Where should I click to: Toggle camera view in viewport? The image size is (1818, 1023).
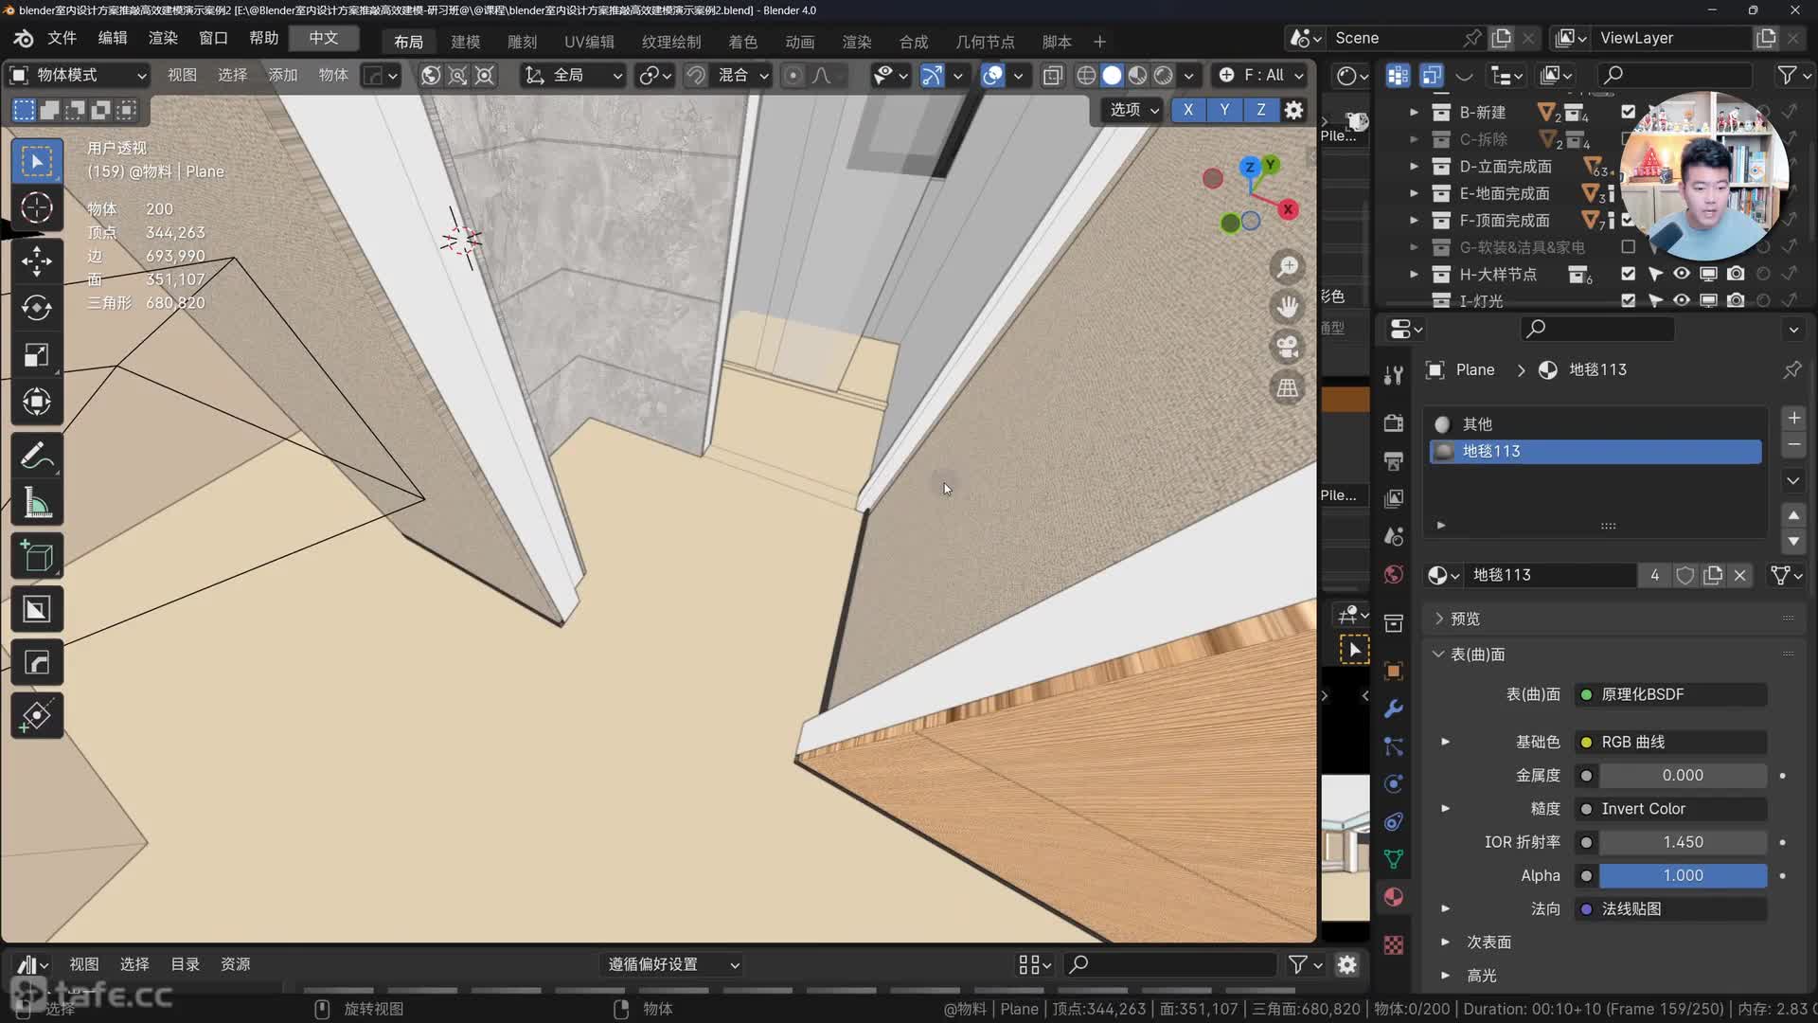point(1287,347)
